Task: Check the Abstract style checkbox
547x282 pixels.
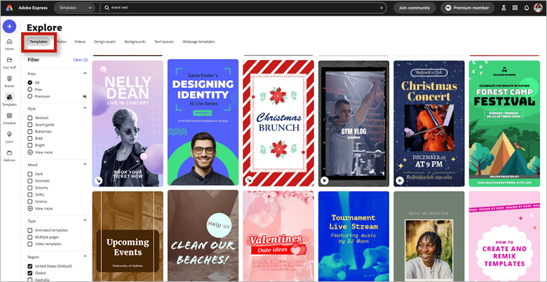Action: click(x=30, y=117)
